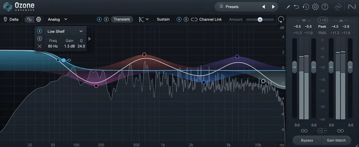Viewport: 359px width, 147px height.
Task: Select the purple EQ node near 6k
Action: (x=237, y=56)
